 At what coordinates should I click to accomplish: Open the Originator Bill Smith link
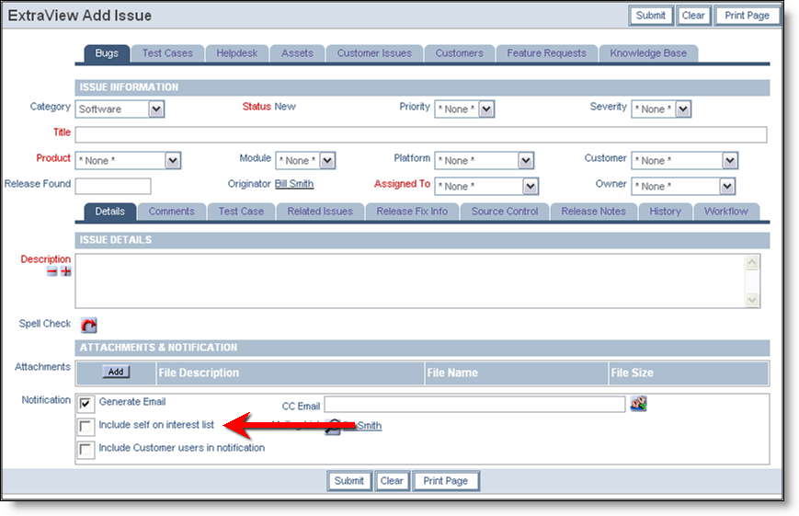pyautogui.click(x=294, y=184)
